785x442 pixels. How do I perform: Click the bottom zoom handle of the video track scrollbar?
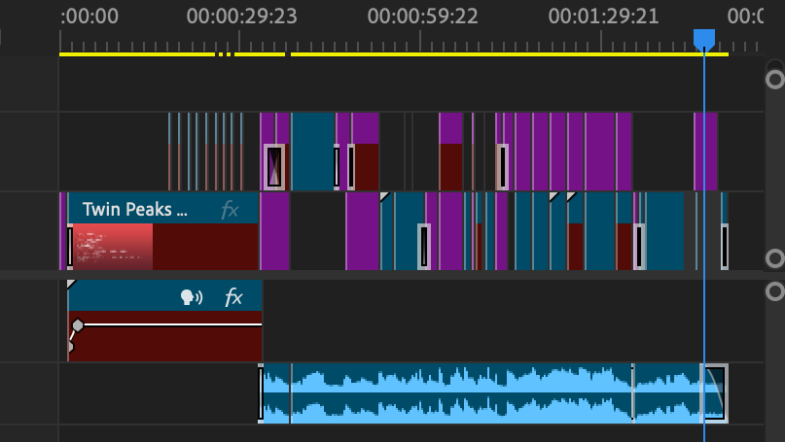click(775, 258)
